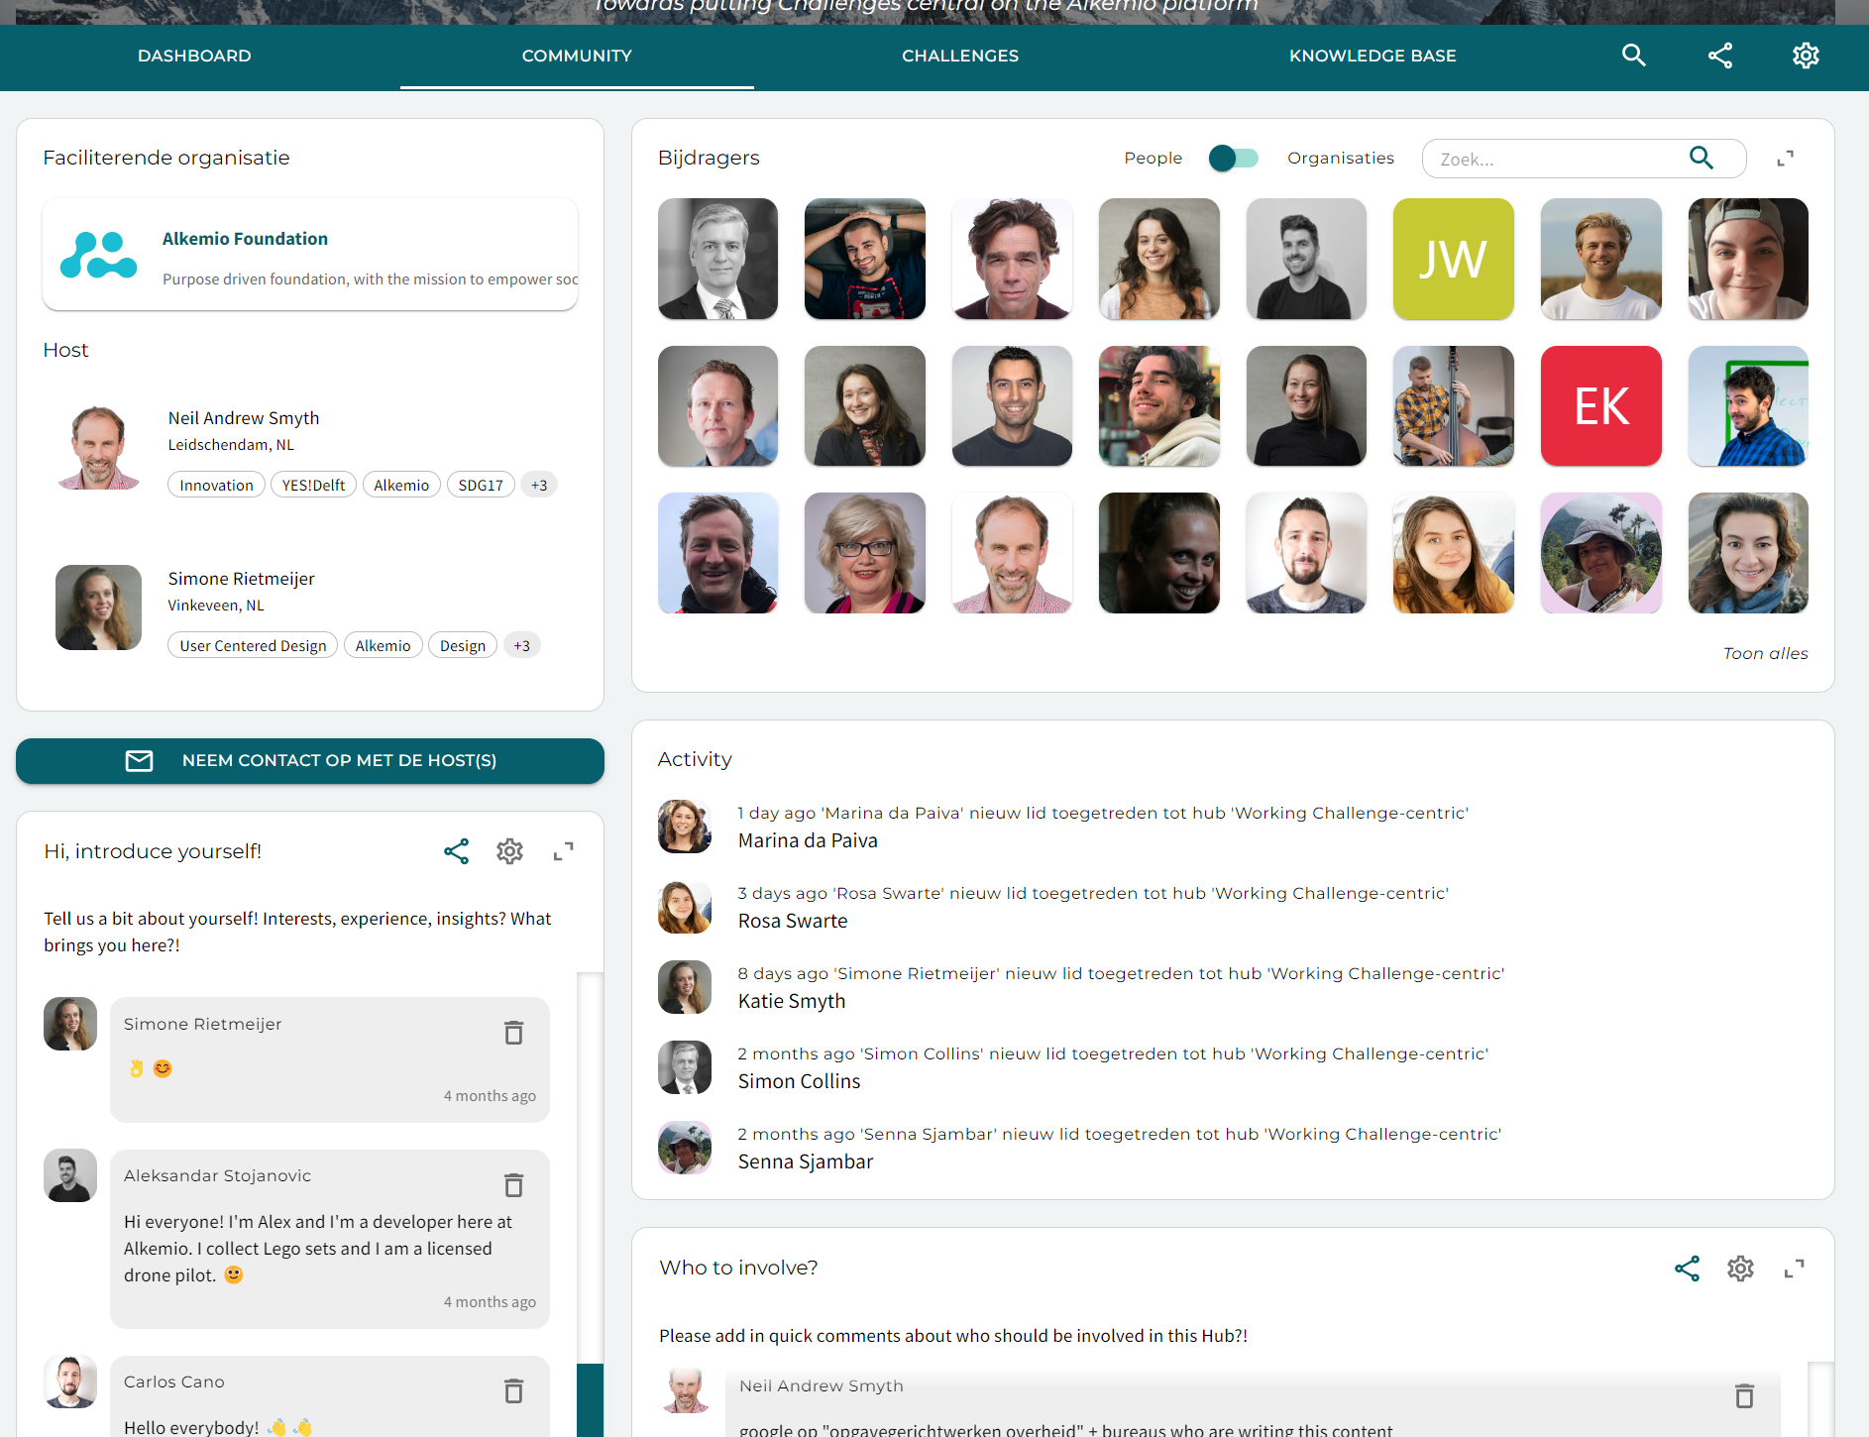Open settings for 'Who to involve?' panel
The height and width of the screenshot is (1437, 1869).
(1740, 1269)
